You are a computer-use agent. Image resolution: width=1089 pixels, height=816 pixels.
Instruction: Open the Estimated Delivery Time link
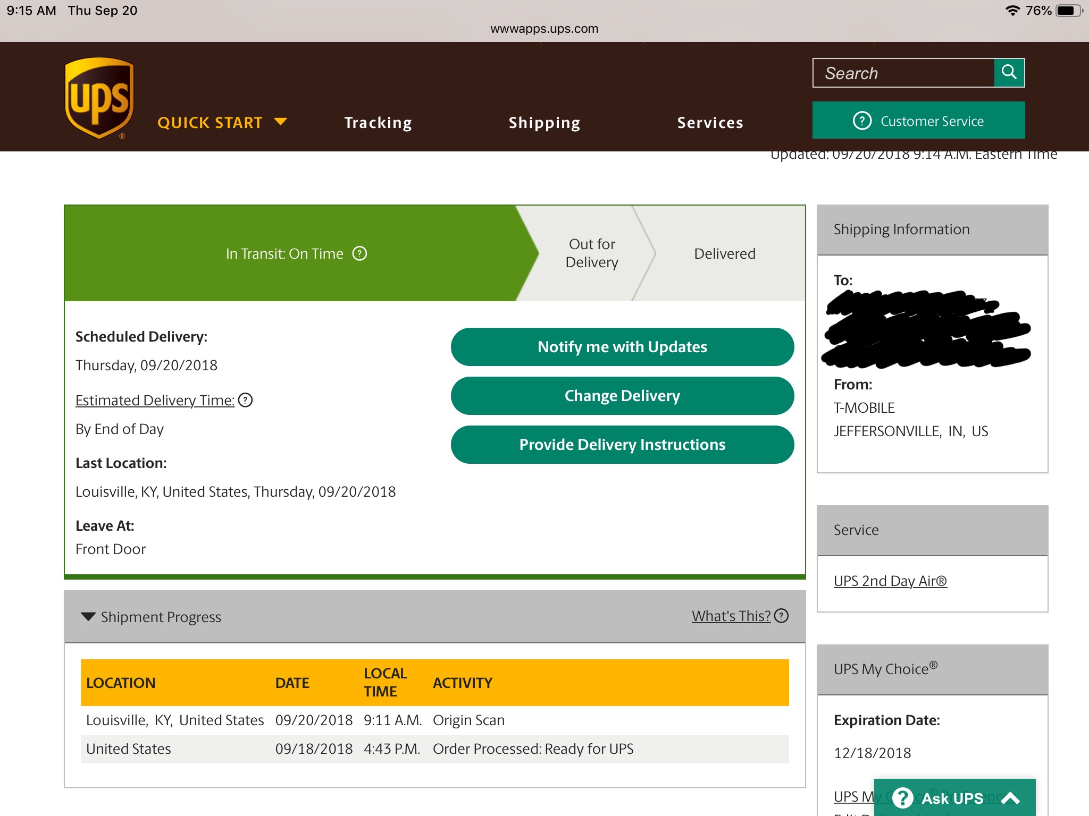point(155,400)
